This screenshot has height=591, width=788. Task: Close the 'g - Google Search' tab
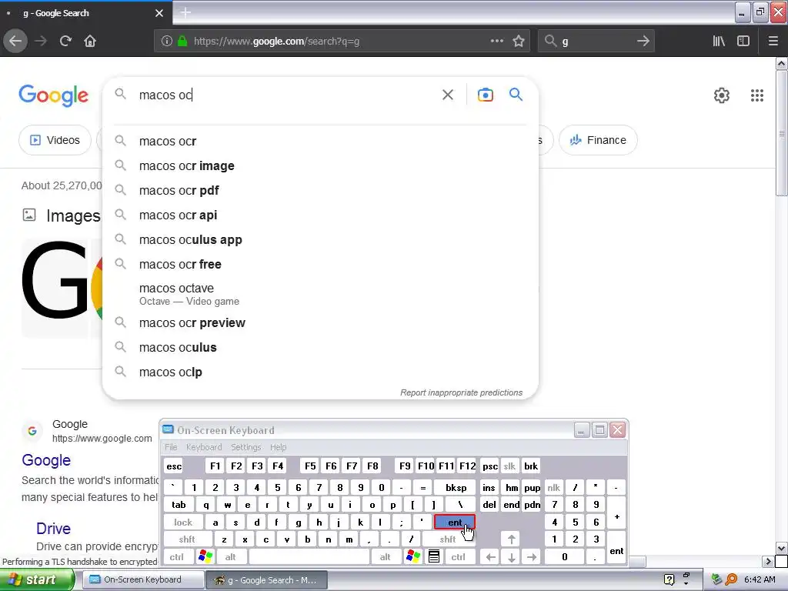[x=159, y=13]
